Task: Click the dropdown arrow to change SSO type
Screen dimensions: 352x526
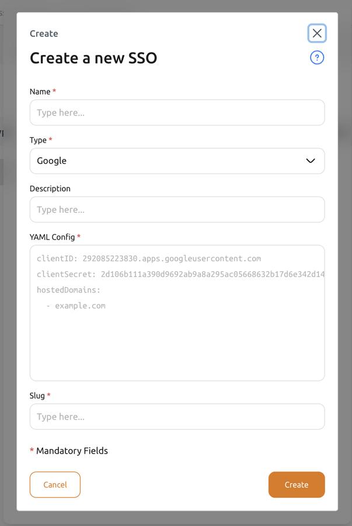Action: point(310,160)
